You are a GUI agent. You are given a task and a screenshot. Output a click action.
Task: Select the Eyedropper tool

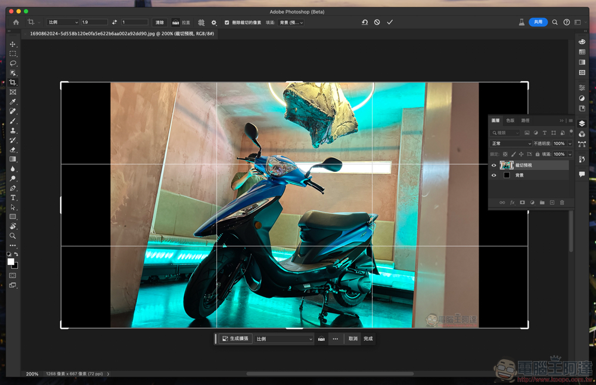click(x=13, y=101)
